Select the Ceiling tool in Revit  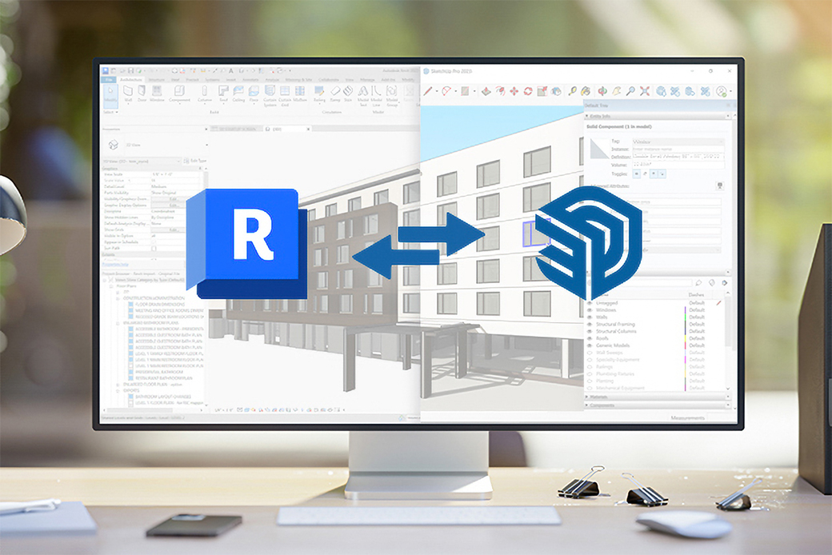[x=238, y=92]
